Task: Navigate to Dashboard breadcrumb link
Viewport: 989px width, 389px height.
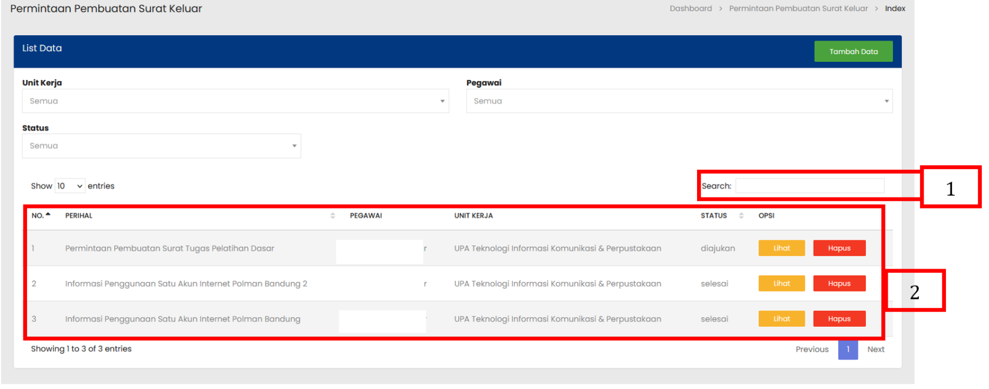Action: click(x=691, y=9)
